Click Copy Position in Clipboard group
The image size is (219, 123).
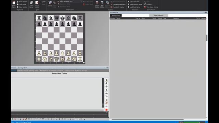(x=22, y=7)
